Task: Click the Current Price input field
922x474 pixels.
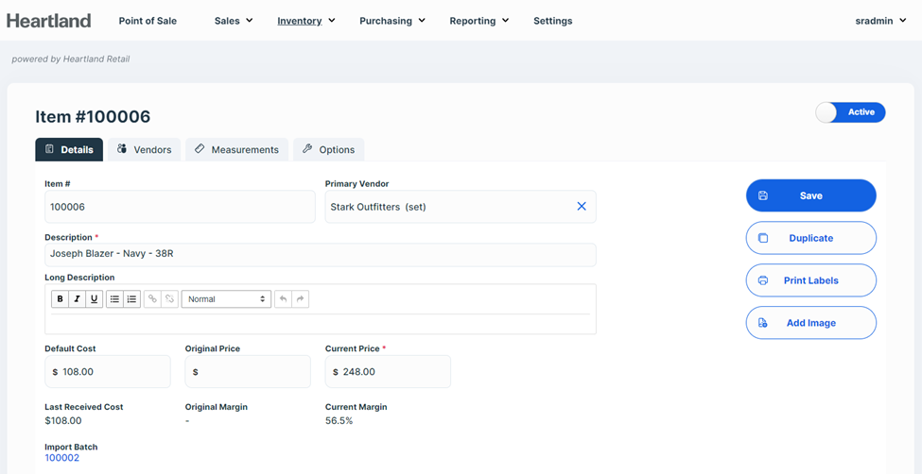Action: click(x=392, y=372)
